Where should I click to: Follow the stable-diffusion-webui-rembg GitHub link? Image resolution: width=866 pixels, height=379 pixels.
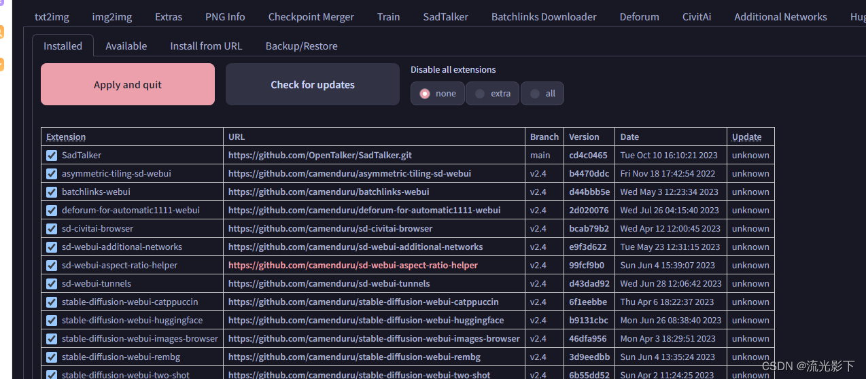(x=354, y=357)
